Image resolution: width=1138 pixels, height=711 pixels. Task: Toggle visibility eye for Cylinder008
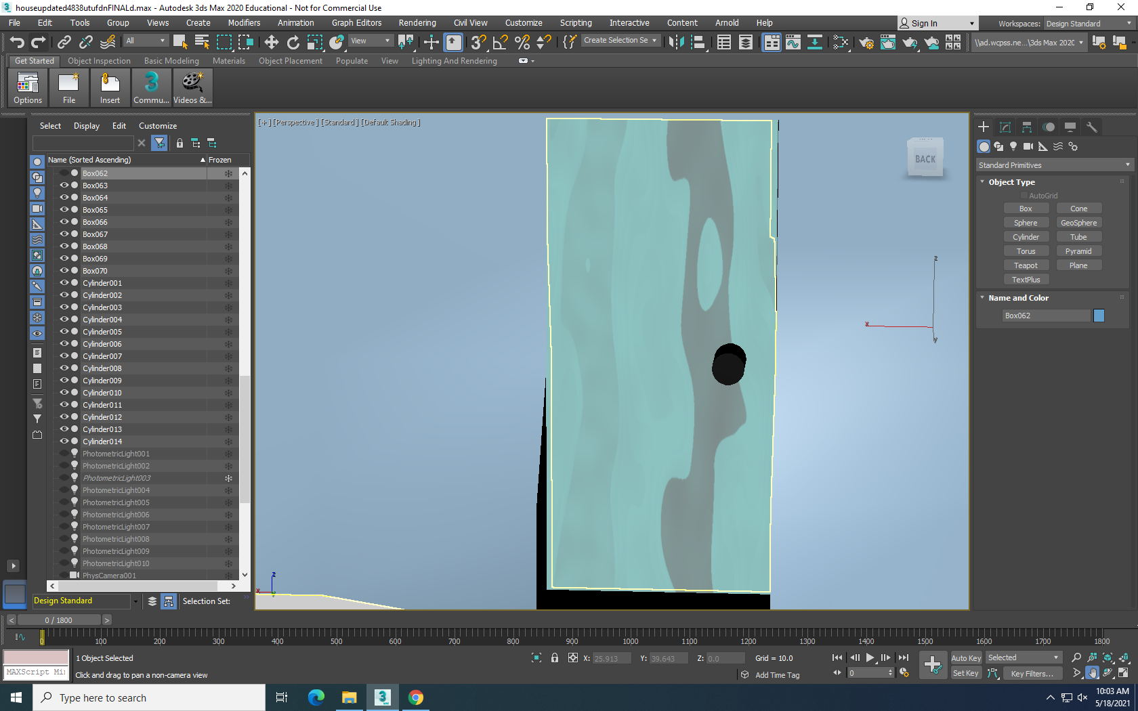click(x=64, y=368)
